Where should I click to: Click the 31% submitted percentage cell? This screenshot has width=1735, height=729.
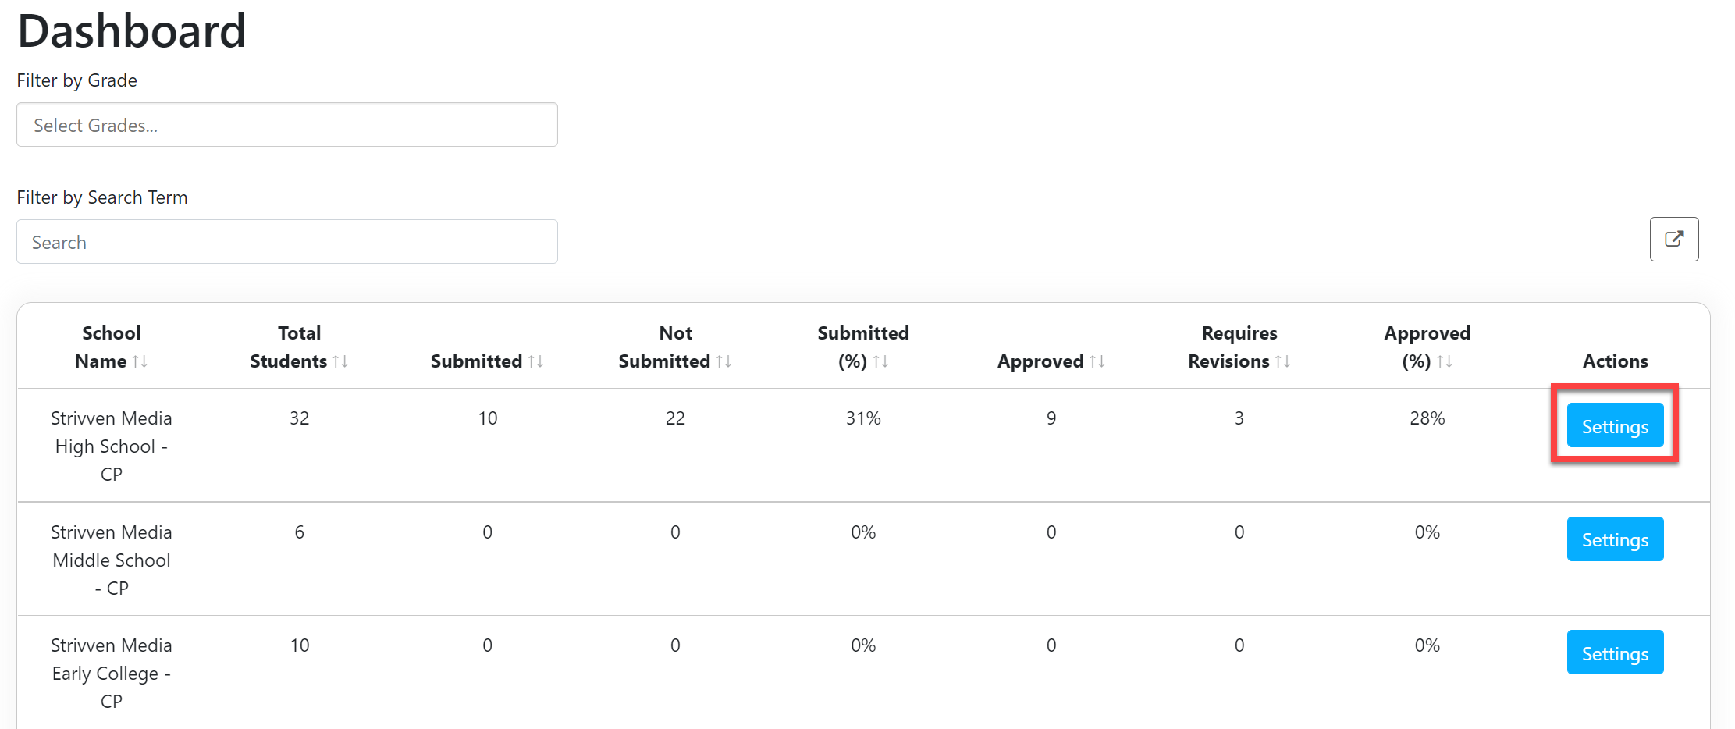(x=863, y=418)
